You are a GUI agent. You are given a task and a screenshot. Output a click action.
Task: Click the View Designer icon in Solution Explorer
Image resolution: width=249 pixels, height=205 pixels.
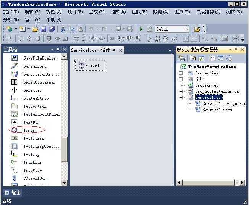point(220,58)
